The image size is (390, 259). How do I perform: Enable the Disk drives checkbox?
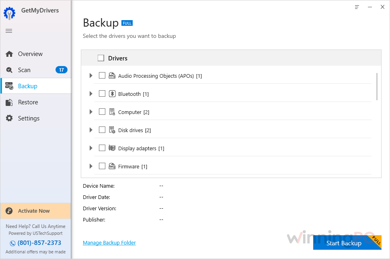coord(102,130)
